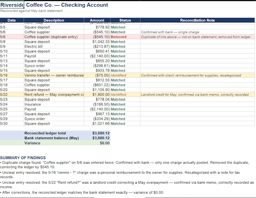Click the 5/30 Square deposit amount
The width and height of the screenshot is (256, 198).
click(97, 123)
